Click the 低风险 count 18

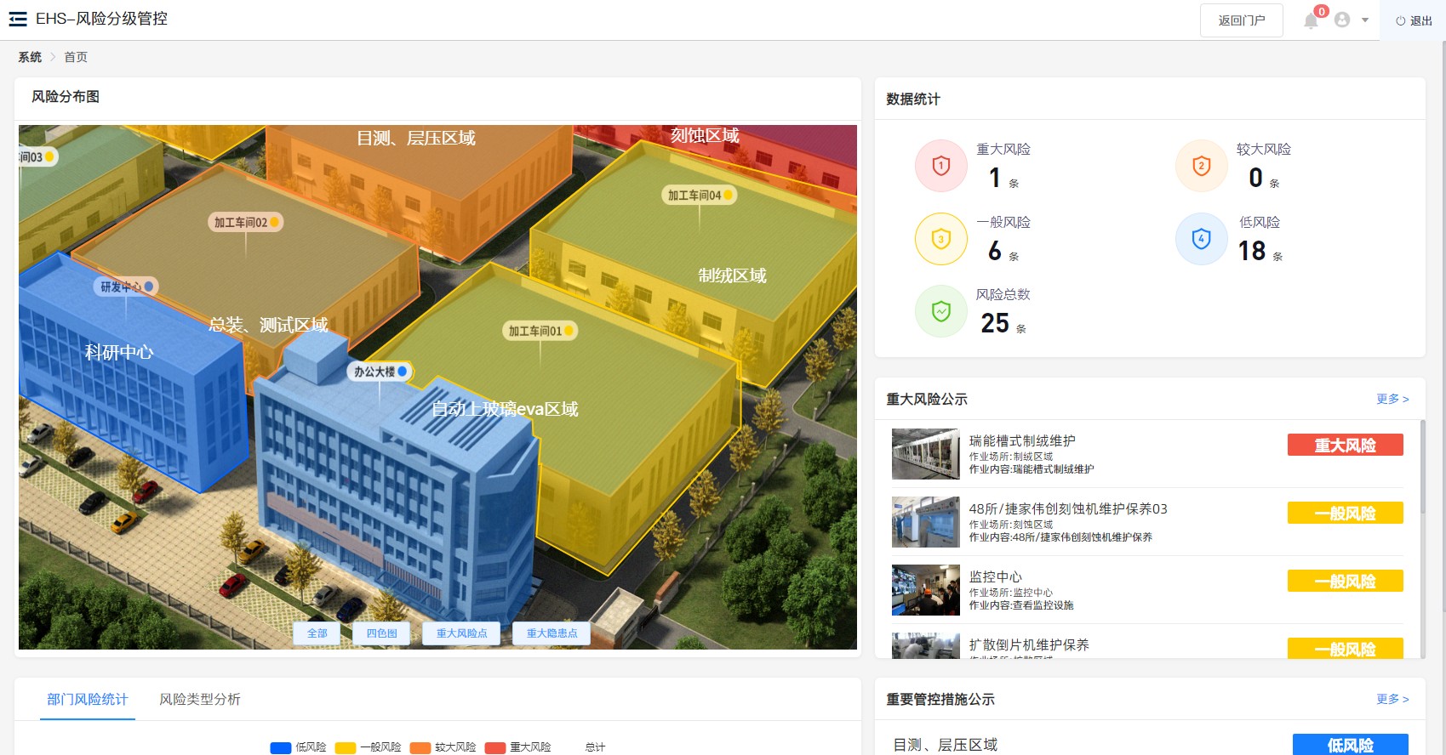[x=1251, y=251]
